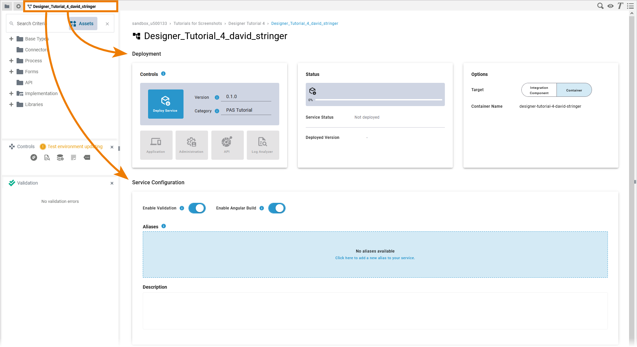Click the magnifier search icon in the top toolbar
The image size is (637, 347).
click(600, 6)
